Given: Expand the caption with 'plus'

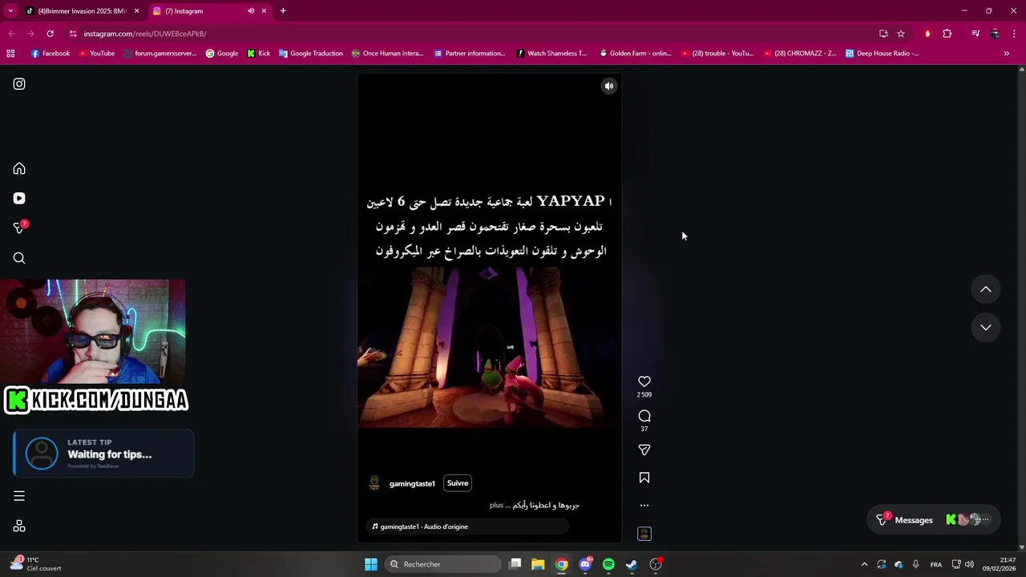Looking at the screenshot, I should [496, 506].
